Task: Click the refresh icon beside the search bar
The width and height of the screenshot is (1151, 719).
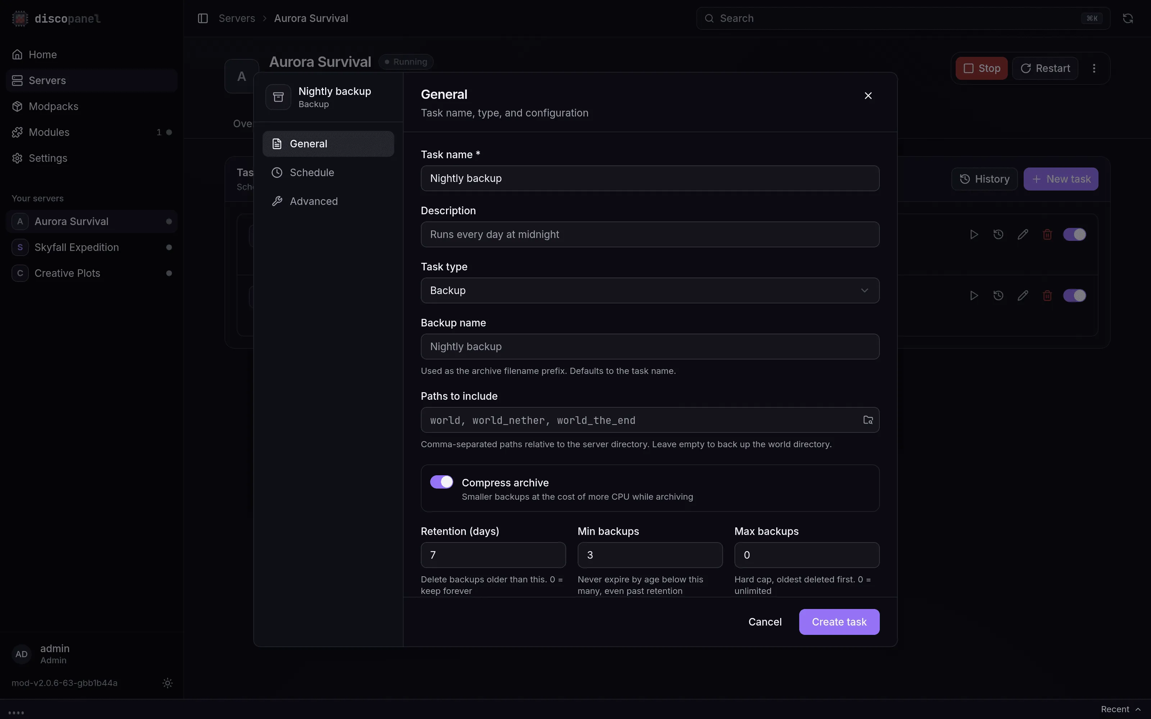Action: click(1128, 18)
